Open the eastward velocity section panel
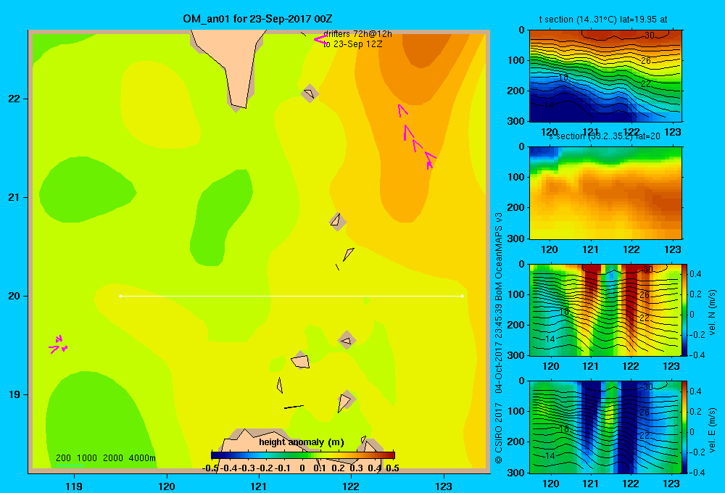Screen dimensions: 725x493 tap(605, 427)
